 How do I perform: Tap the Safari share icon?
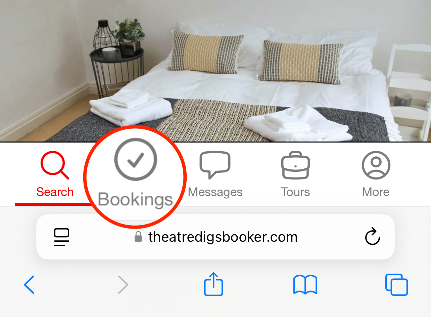click(x=214, y=284)
